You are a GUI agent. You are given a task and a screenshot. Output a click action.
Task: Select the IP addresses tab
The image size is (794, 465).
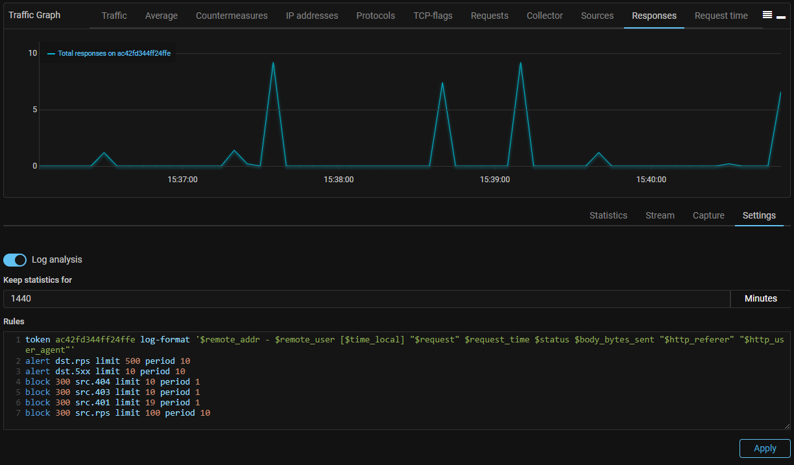[x=312, y=16]
